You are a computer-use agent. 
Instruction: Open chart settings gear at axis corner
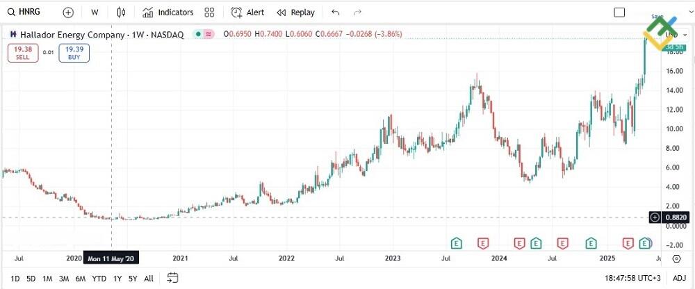coord(676,258)
